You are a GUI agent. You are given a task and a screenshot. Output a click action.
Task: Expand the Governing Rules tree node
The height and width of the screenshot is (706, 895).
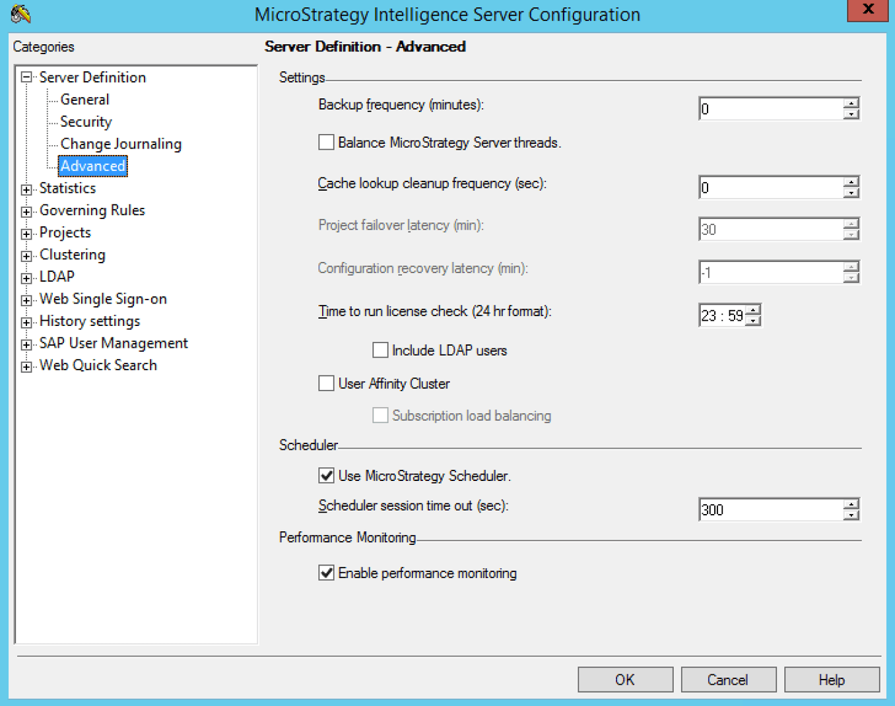[26, 211]
